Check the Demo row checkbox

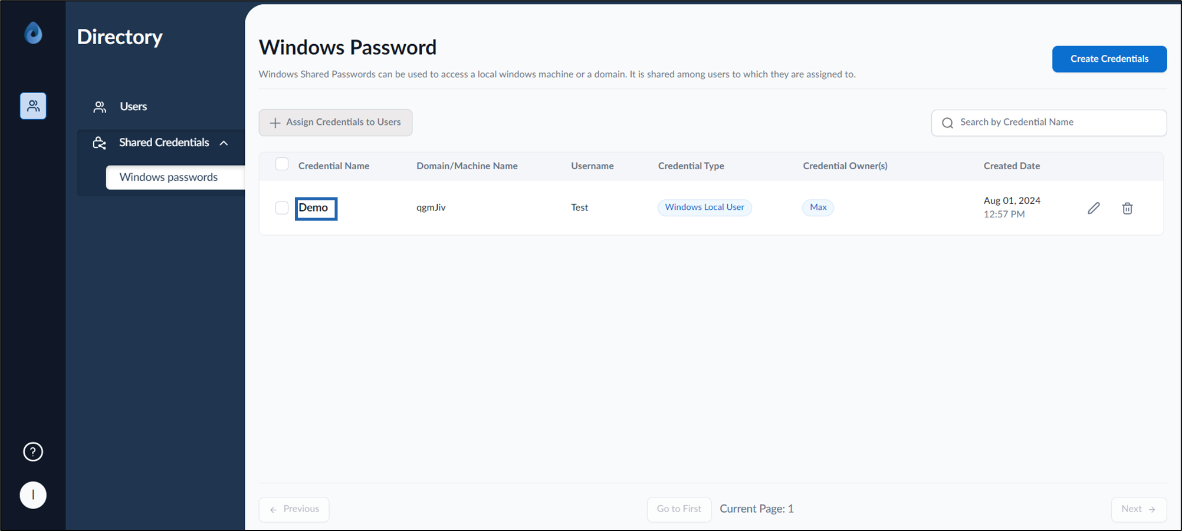[282, 207]
